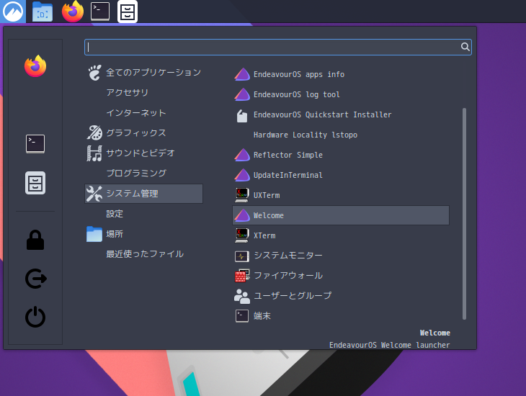Screen dimensions: 526x396
Task: Click the lock screen padlock icon
Action: click(x=35, y=240)
